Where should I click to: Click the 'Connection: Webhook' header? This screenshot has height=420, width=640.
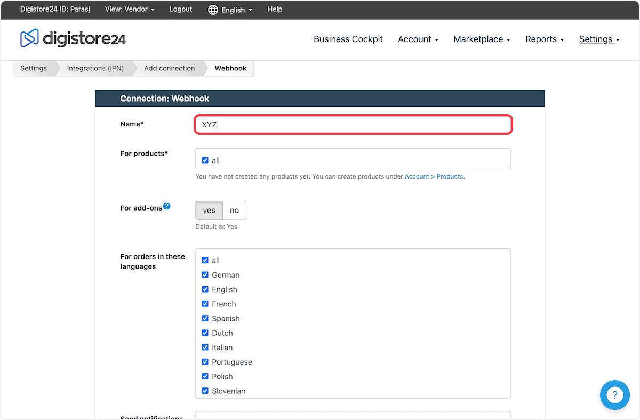(x=165, y=99)
